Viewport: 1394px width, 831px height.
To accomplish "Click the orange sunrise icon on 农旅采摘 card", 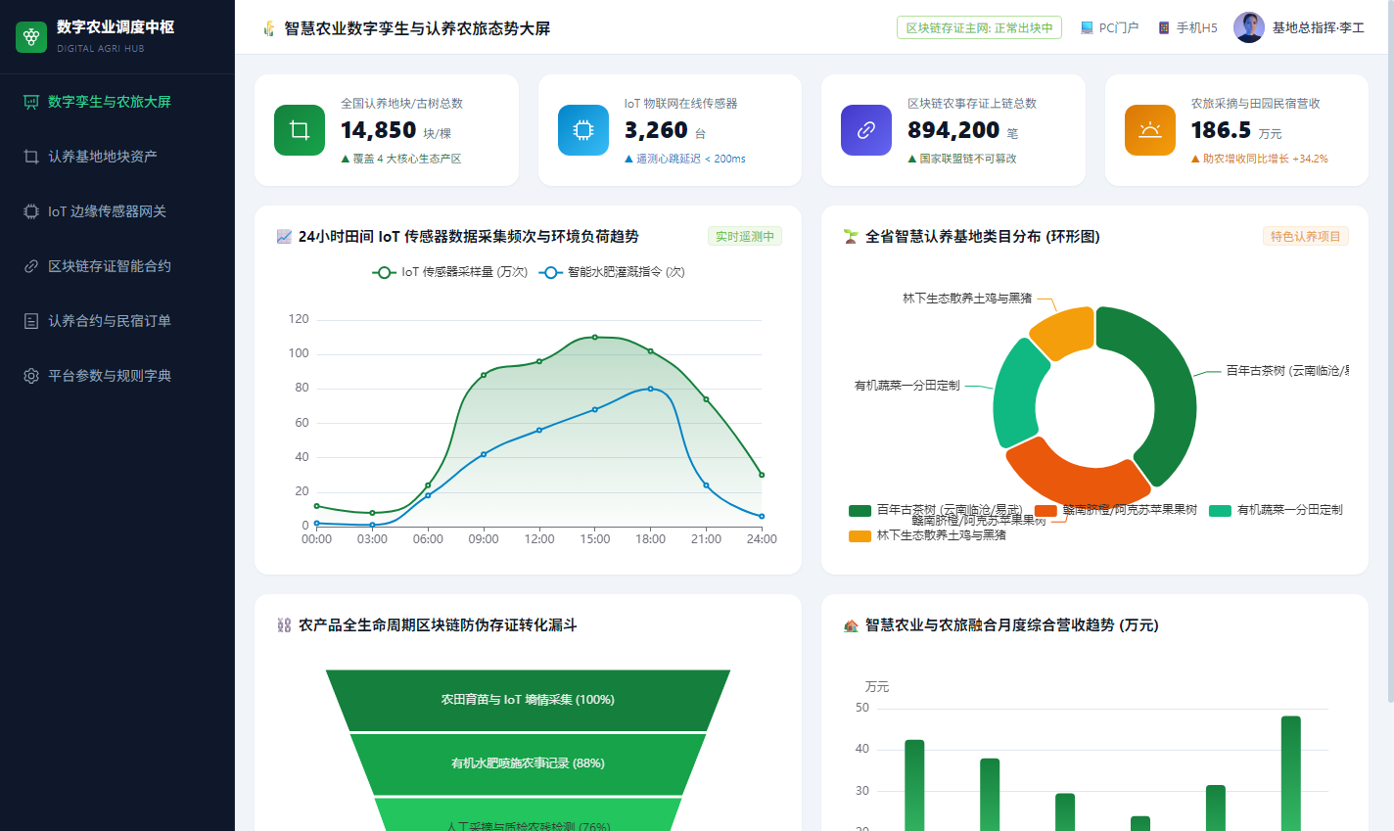I will pos(1150,130).
